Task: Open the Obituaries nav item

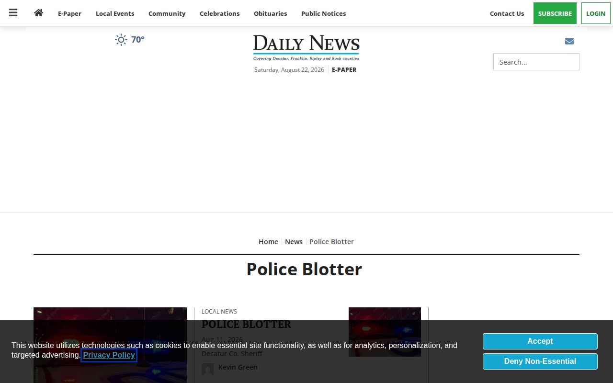Action: [271, 13]
